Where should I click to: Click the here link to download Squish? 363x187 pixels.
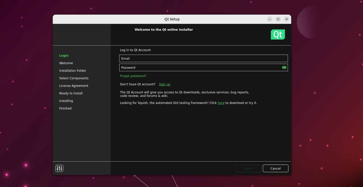pyautogui.click(x=221, y=103)
